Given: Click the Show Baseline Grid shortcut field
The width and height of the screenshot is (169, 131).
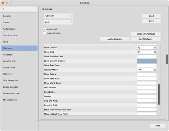Looking at the screenshot, I should pyautogui.click(x=147, y=57).
